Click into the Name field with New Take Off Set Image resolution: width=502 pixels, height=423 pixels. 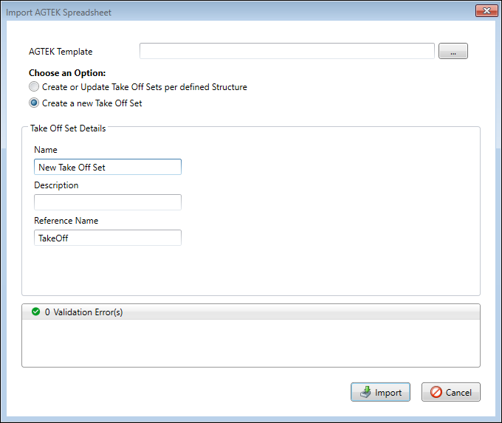(x=108, y=167)
